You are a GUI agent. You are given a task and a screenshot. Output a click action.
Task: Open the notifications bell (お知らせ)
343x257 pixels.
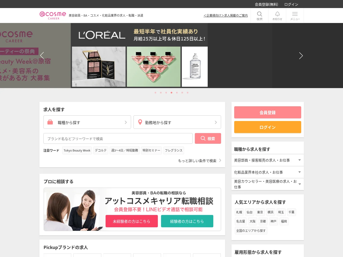(x=277, y=16)
